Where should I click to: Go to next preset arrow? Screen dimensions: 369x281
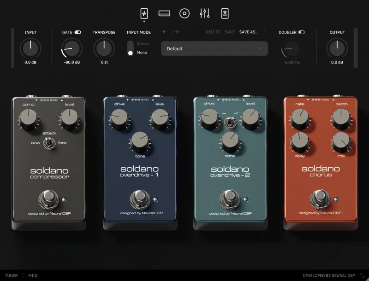(176, 32)
